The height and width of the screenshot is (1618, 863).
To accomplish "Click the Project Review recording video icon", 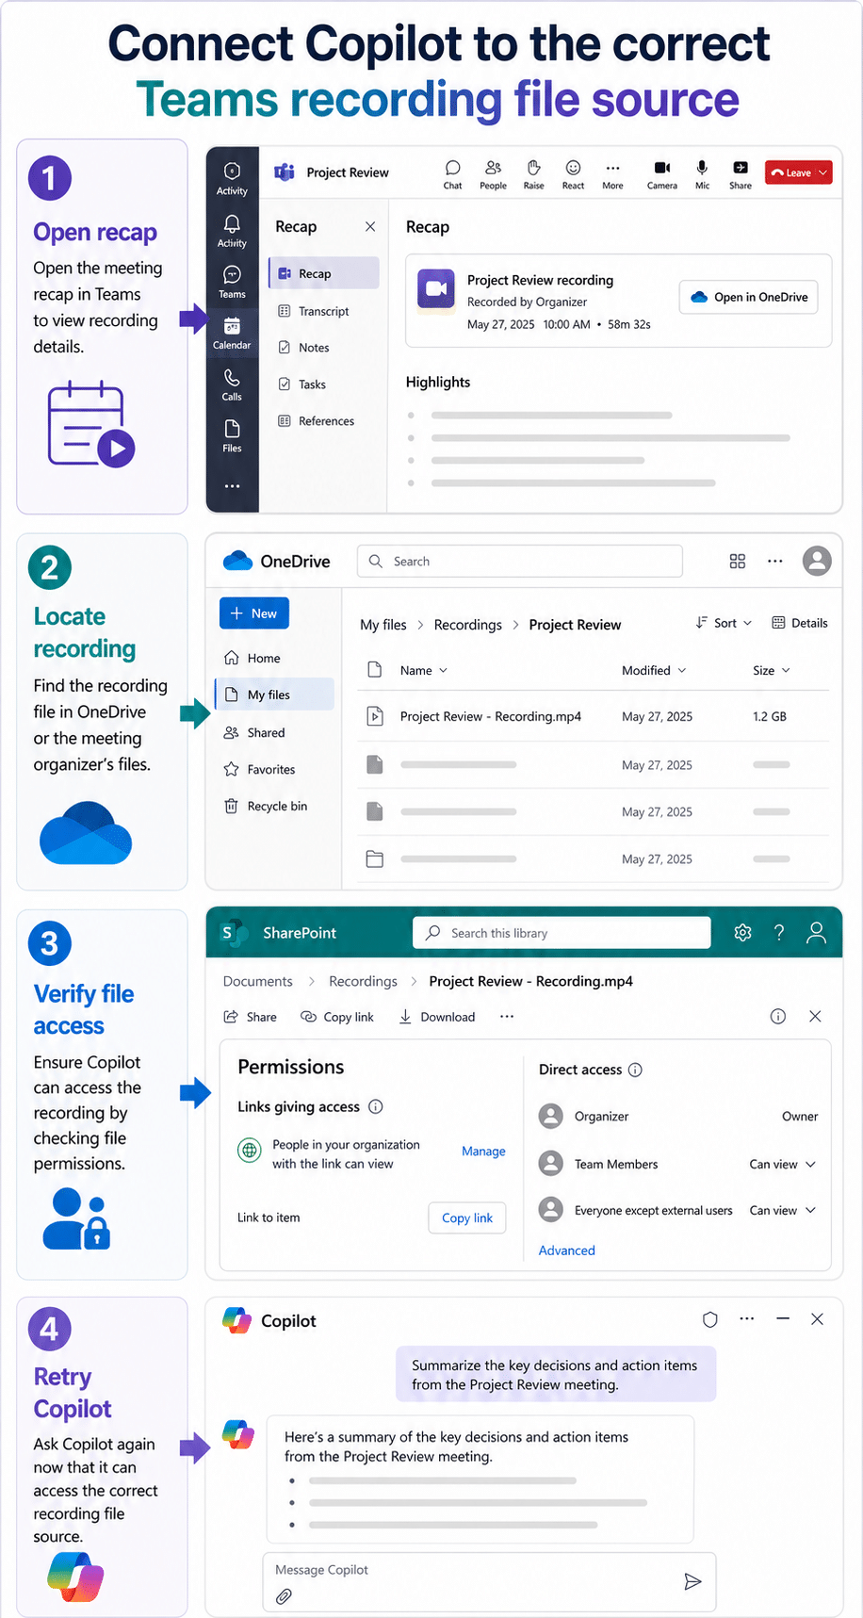I will [x=436, y=289].
